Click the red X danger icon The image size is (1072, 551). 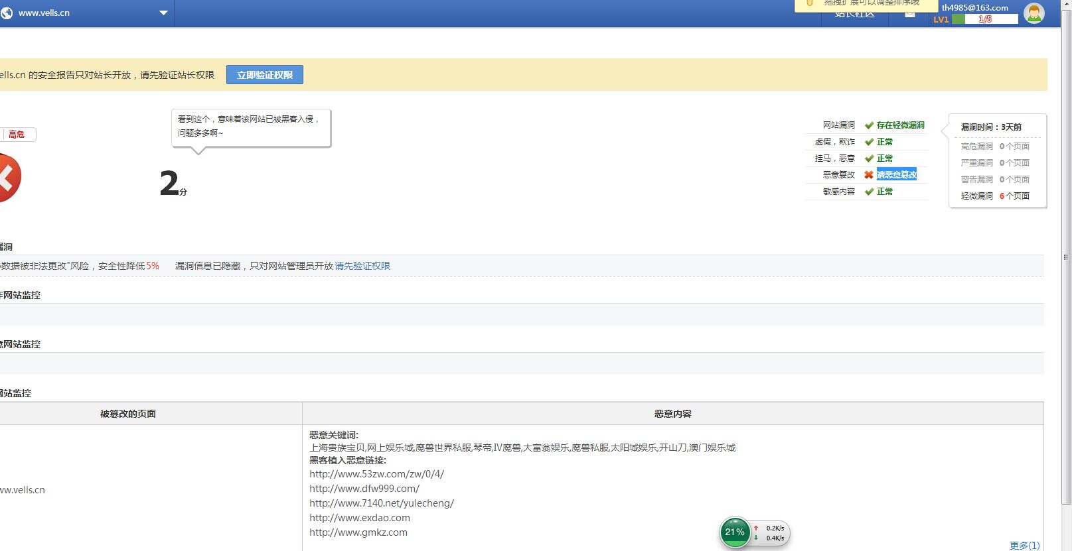[x=7, y=177]
